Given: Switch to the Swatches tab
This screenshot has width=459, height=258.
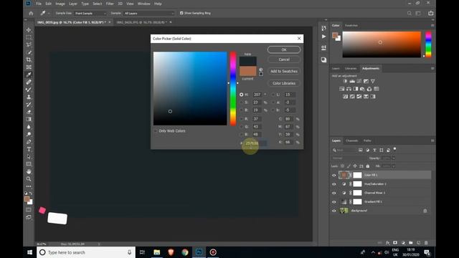Looking at the screenshot, I should tap(351, 26).
